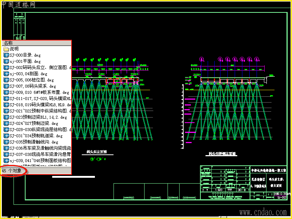The image size is (292, 219).
Task: Click the 45 个对象 status bar text
Action: [x=12, y=170]
